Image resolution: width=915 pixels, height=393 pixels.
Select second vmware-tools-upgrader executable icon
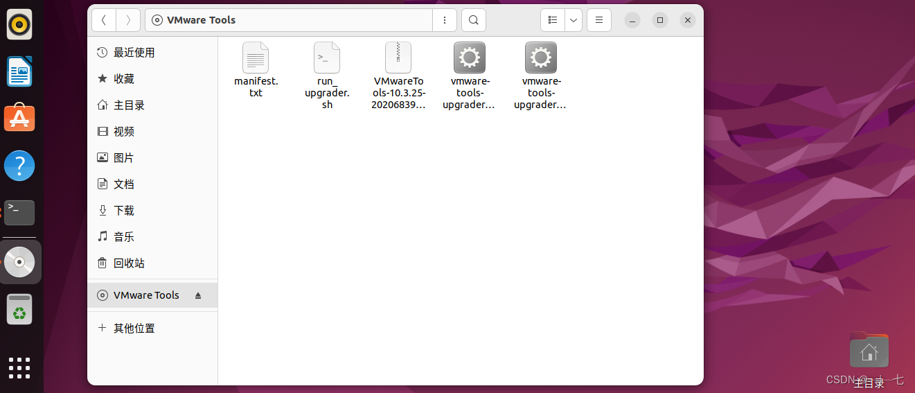(x=541, y=58)
